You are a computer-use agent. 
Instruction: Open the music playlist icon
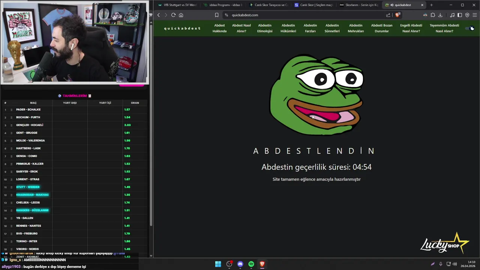tap(452, 15)
